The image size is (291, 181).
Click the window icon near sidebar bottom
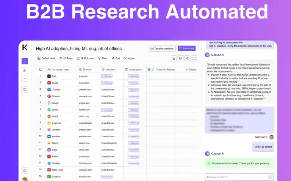pos(25,170)
